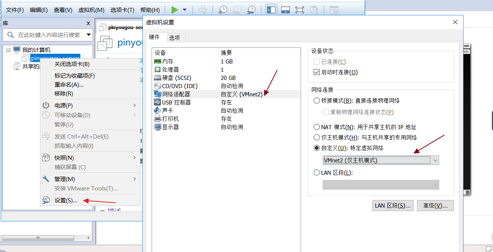Screen dimensions: 493x252
Task: Expand the 快照(N) submenu
Action: click(x=90, y=158)
